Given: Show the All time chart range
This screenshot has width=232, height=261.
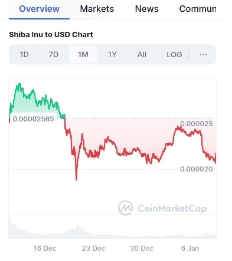Looking at the screenshot, I should pos(142,54).
